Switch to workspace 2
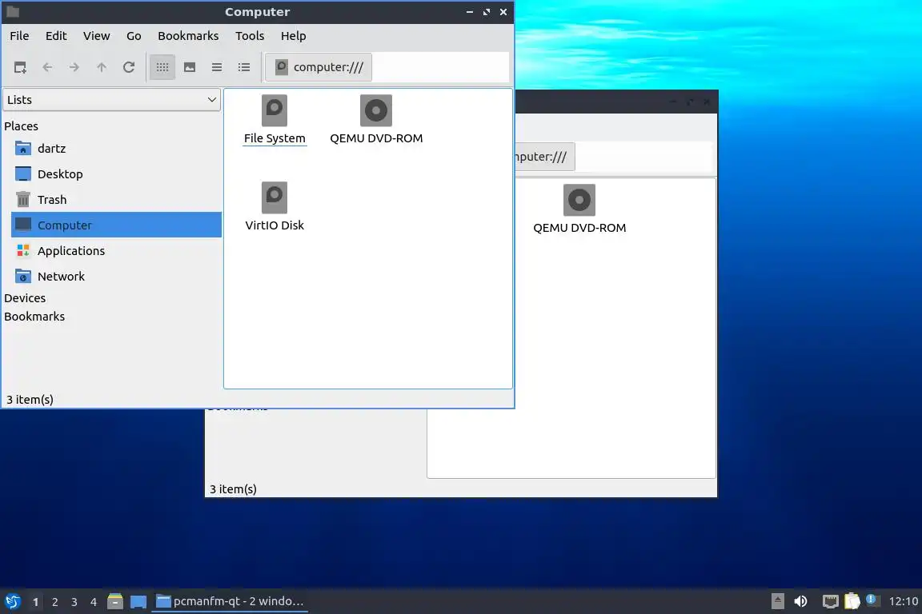The image size is (922, 614). 54,602
